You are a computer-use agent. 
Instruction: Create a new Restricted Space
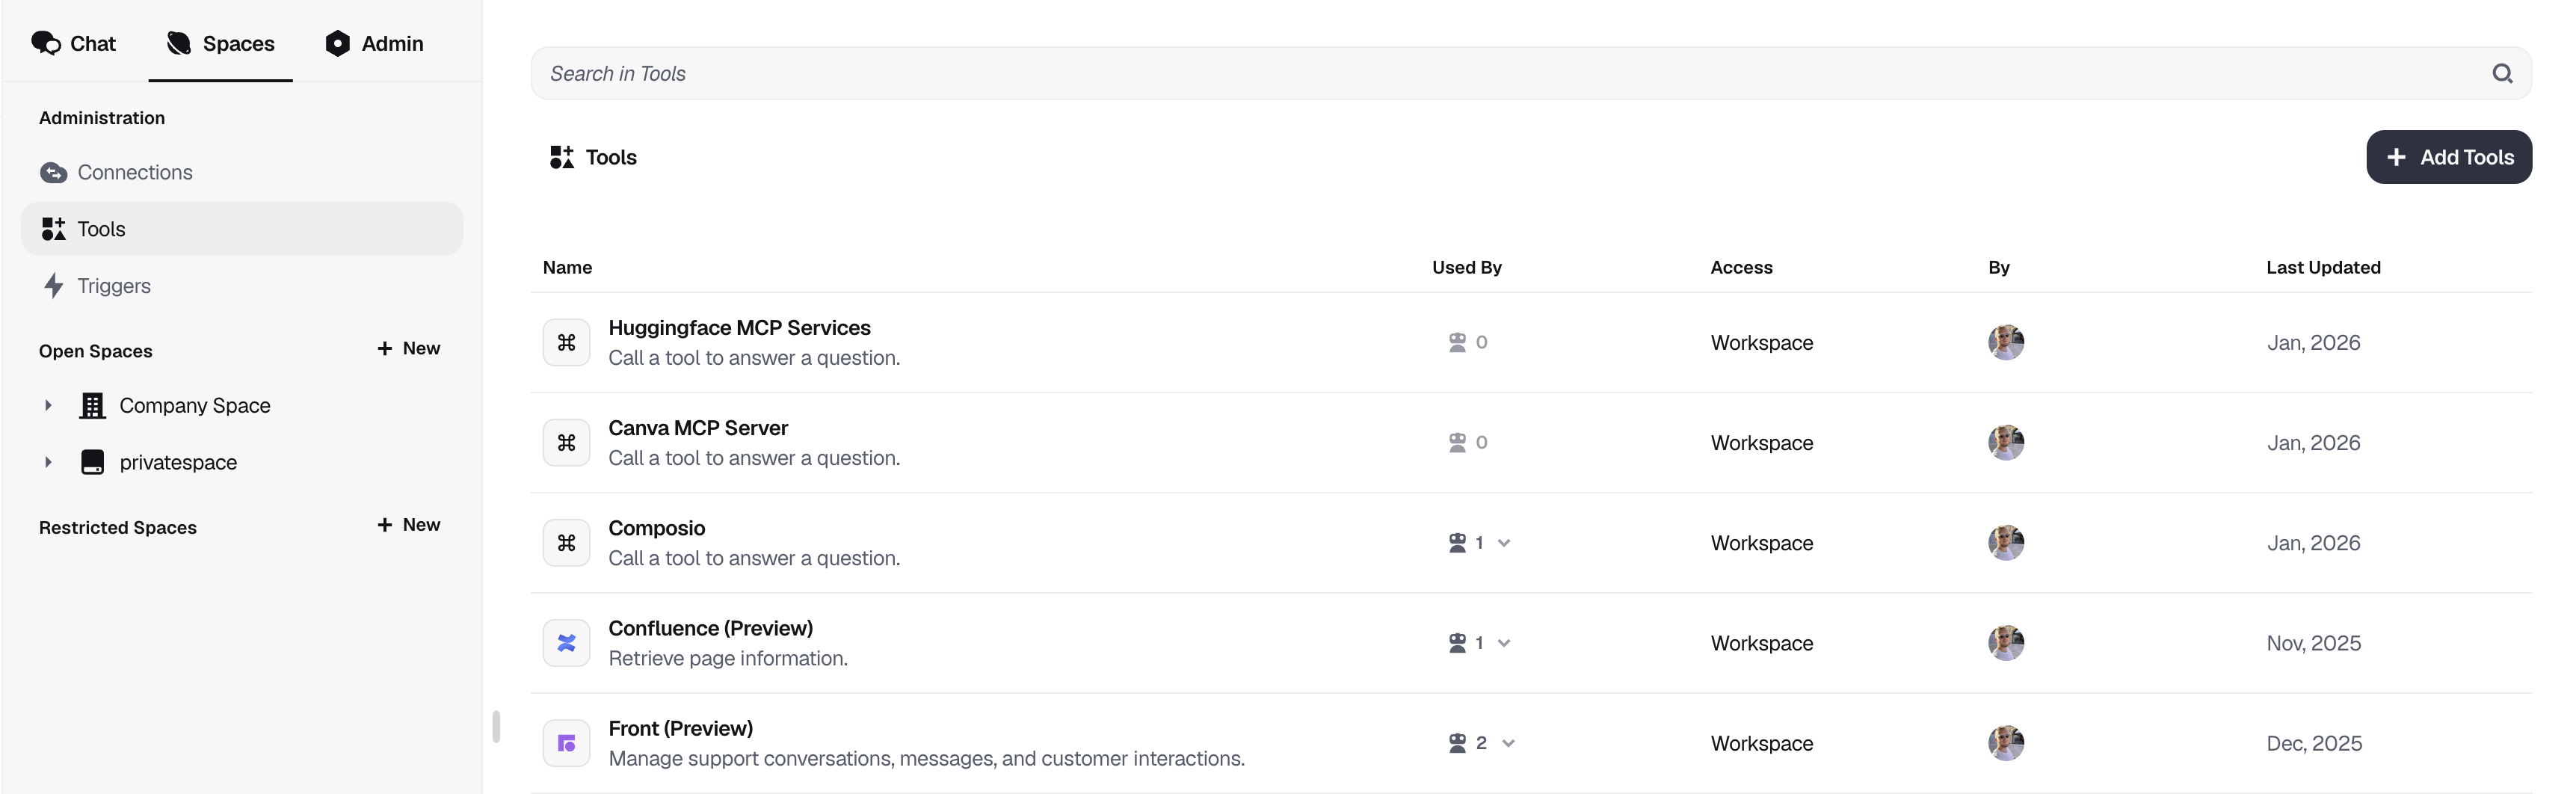click(409, 525)
